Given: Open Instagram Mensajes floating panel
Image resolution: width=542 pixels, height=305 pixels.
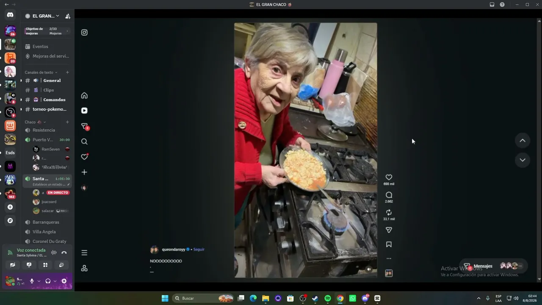Looking at the screenshot, I should tap(493, 266).
